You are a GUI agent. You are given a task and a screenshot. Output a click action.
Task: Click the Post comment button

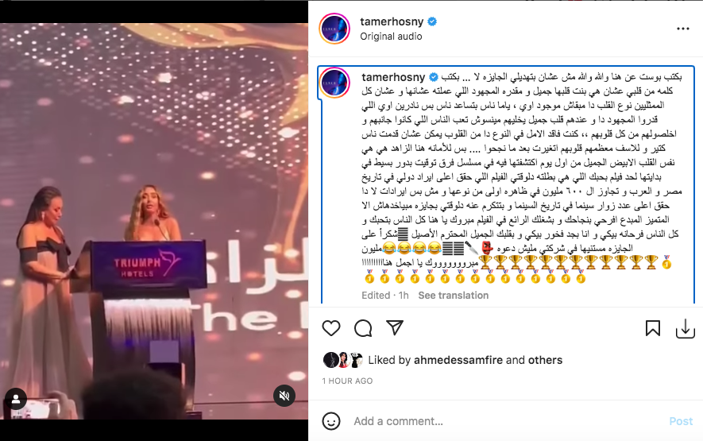point(681,421)
